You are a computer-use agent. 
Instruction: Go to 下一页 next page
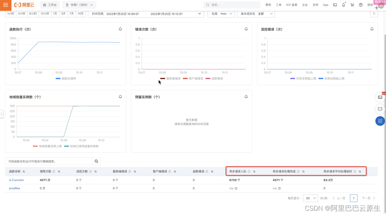[368, 198]
